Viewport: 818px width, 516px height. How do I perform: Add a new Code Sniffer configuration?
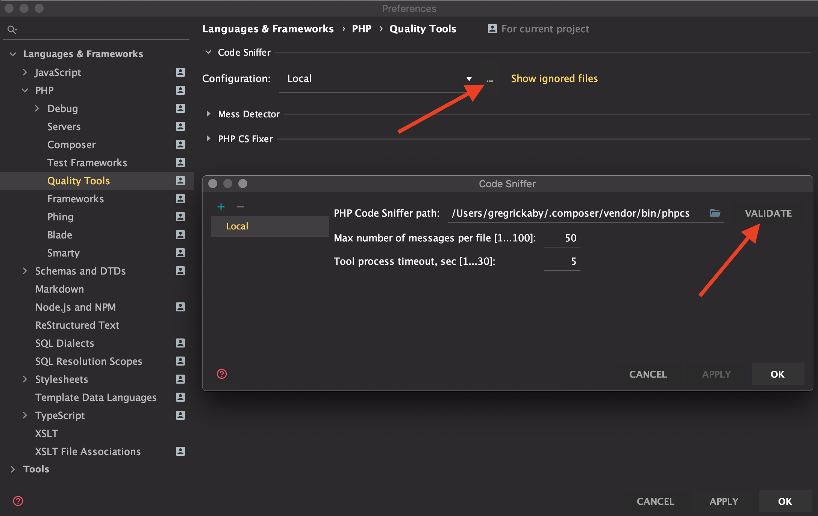click(221, 206)
